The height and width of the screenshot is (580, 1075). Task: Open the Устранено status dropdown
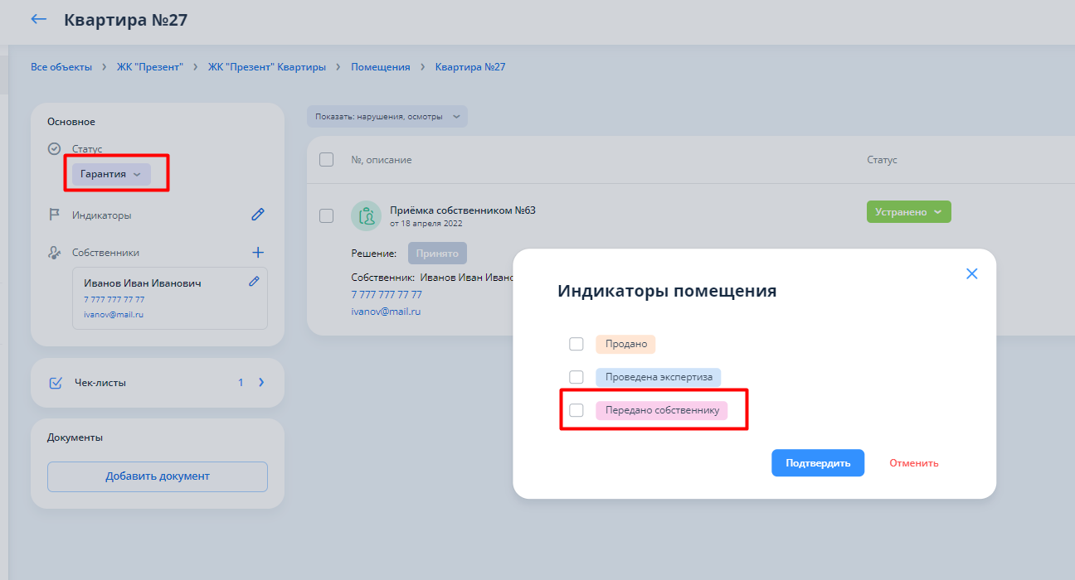(908, 212)
